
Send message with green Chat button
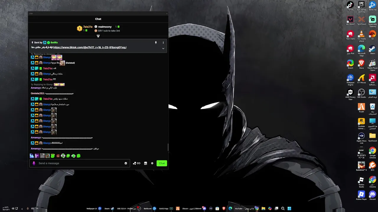[162, 163]
